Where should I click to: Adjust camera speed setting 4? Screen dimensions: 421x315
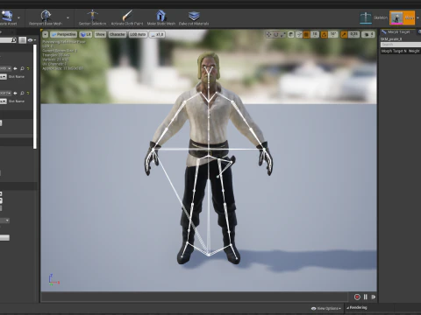pyautogui.click(x=368, y=34)
